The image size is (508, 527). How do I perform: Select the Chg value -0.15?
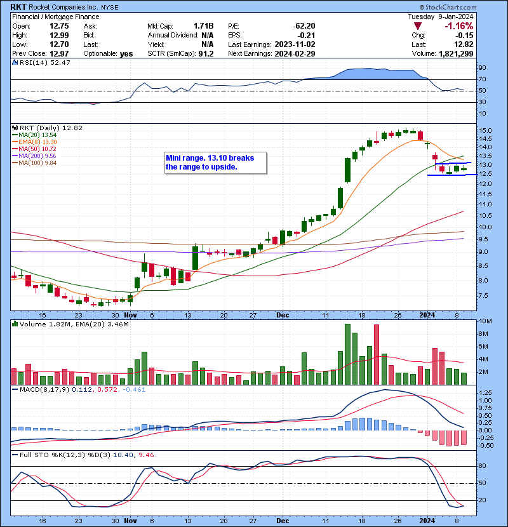(465, 36)
